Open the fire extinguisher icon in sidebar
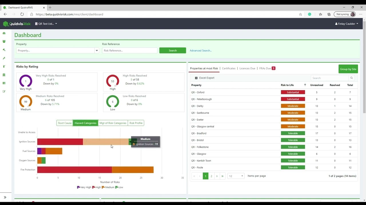 [4, 66]
